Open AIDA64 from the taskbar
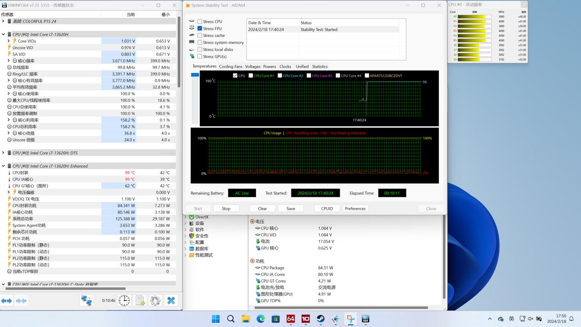 click(x=290, y=319)
